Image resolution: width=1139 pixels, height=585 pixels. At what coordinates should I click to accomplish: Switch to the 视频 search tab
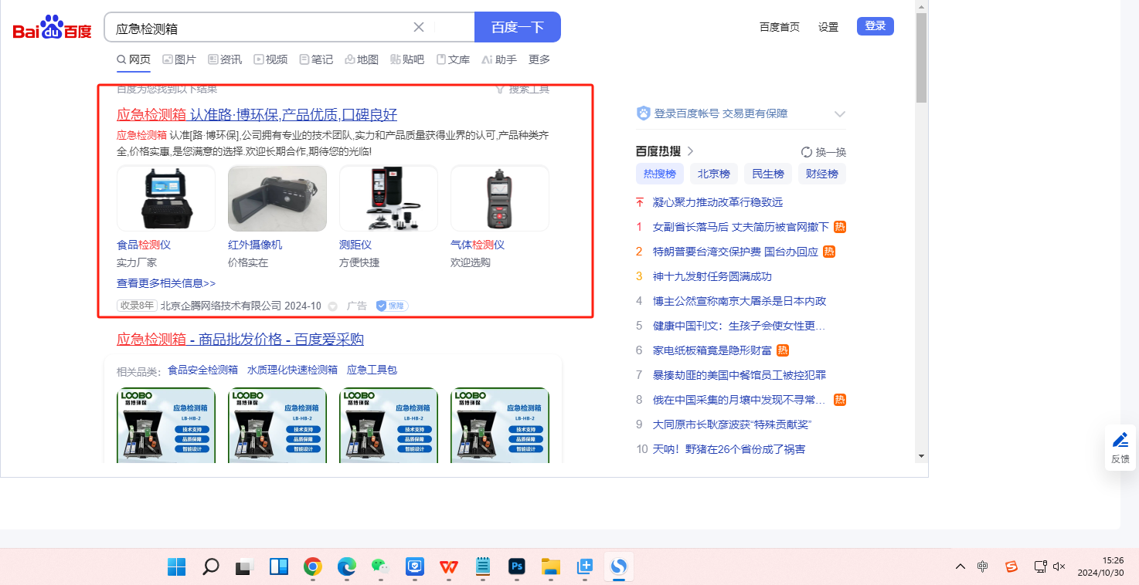pos(270,59)
